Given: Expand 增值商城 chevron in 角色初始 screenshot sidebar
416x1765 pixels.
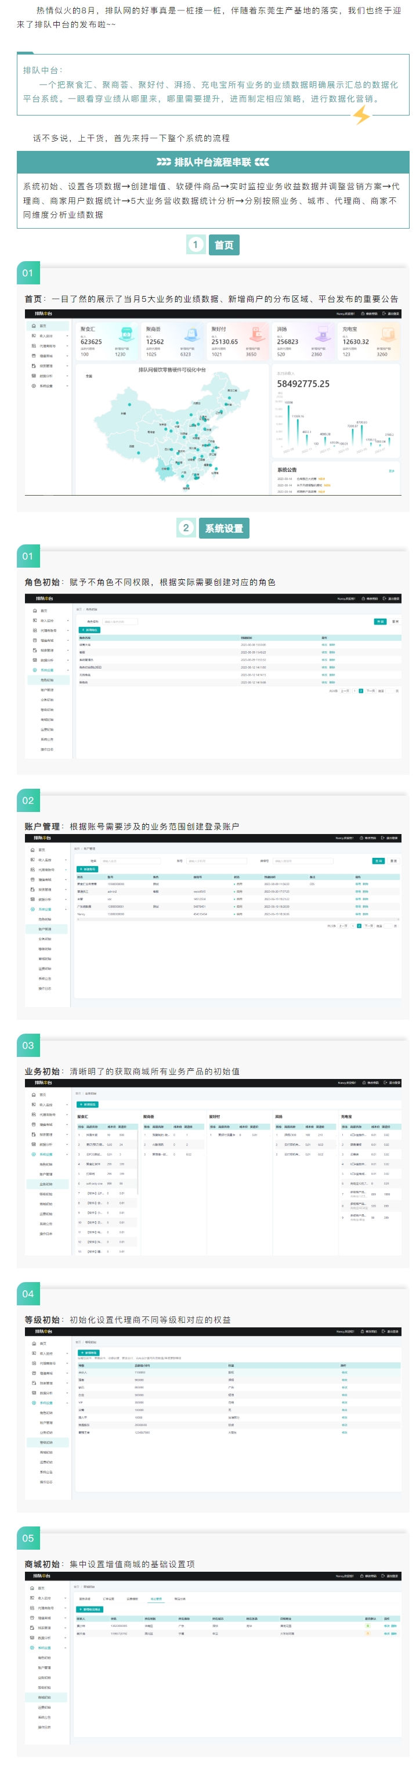Looking at the screenshot, I should 68,641.
